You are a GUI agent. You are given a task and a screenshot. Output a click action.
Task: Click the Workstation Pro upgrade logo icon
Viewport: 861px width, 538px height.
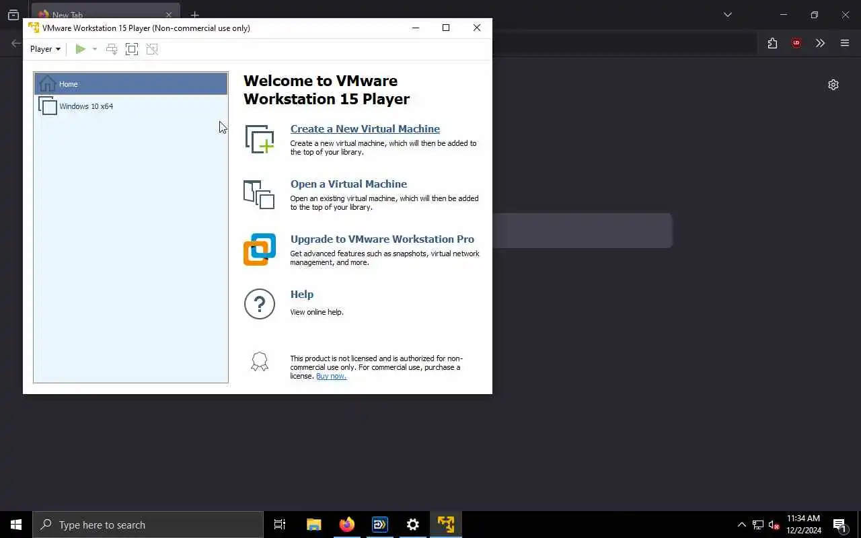pos(260,249)
